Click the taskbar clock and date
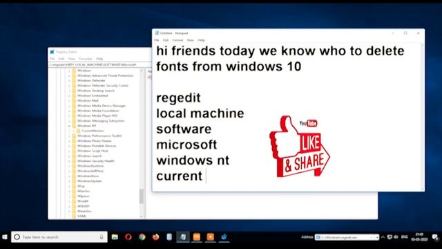This screenshot has width=442, height=249. click(x=419, y=237)
